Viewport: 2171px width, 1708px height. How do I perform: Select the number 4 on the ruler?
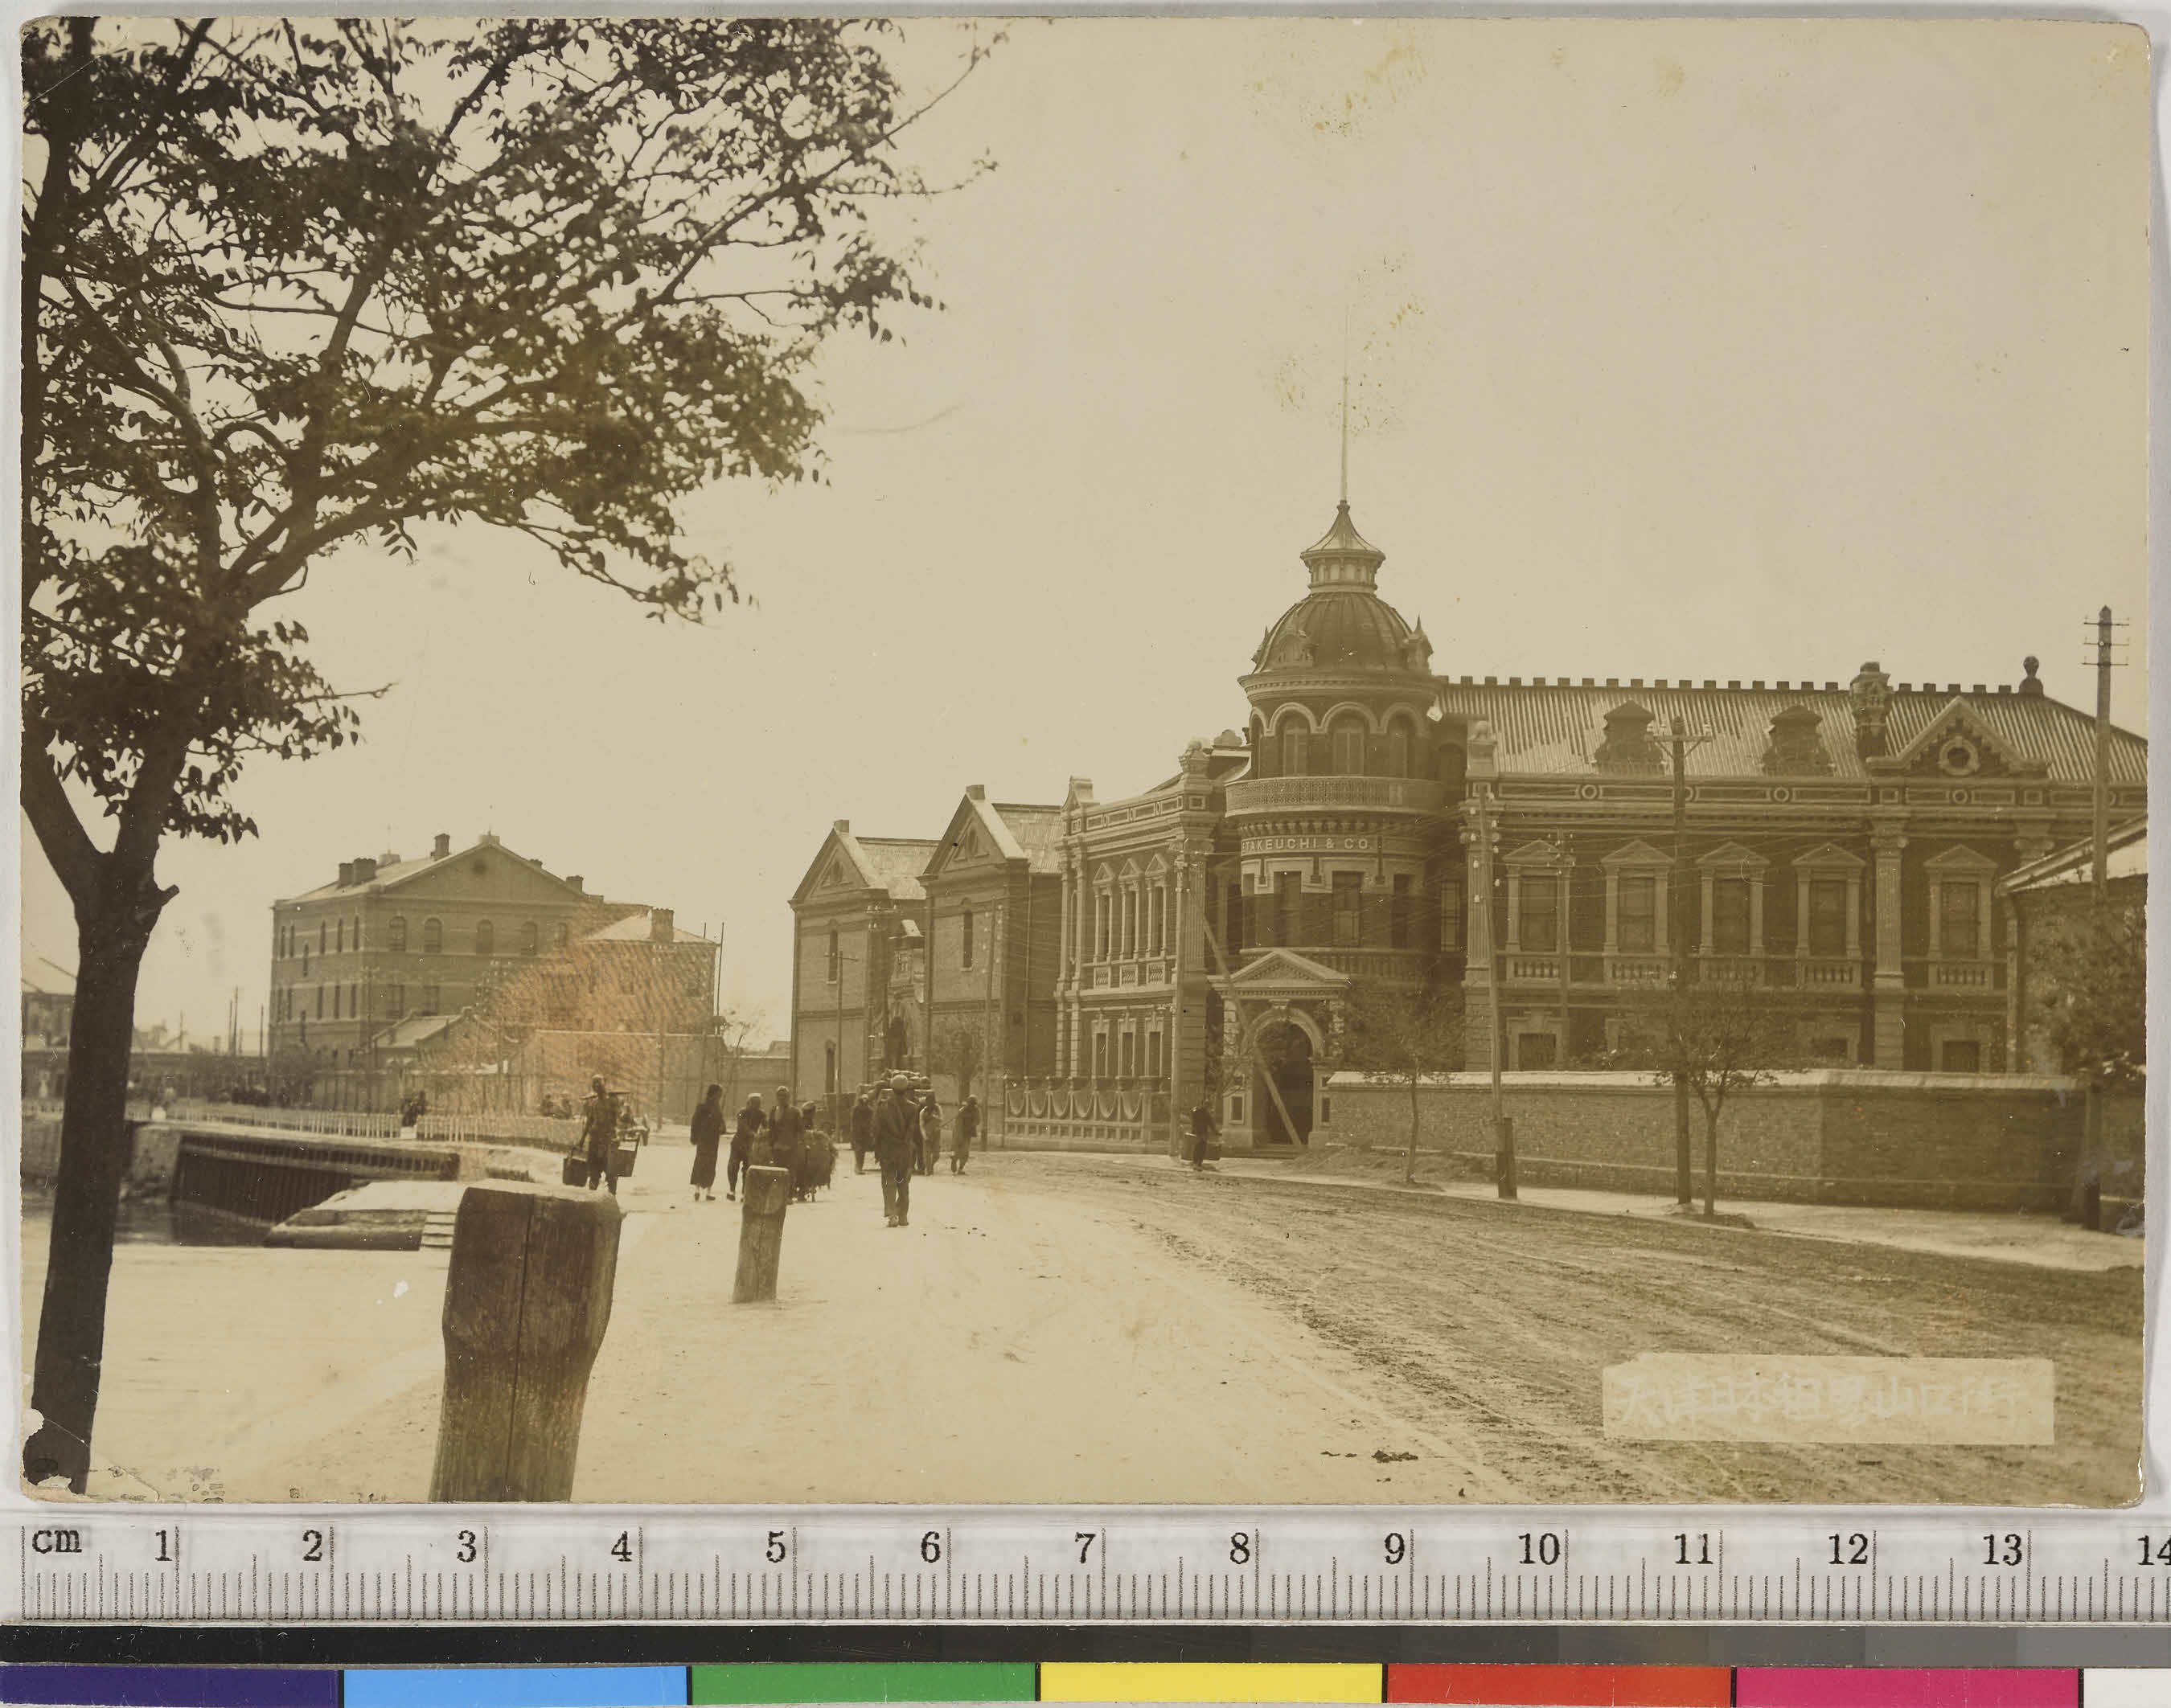pyautogui.click(x=622, y=1548)
